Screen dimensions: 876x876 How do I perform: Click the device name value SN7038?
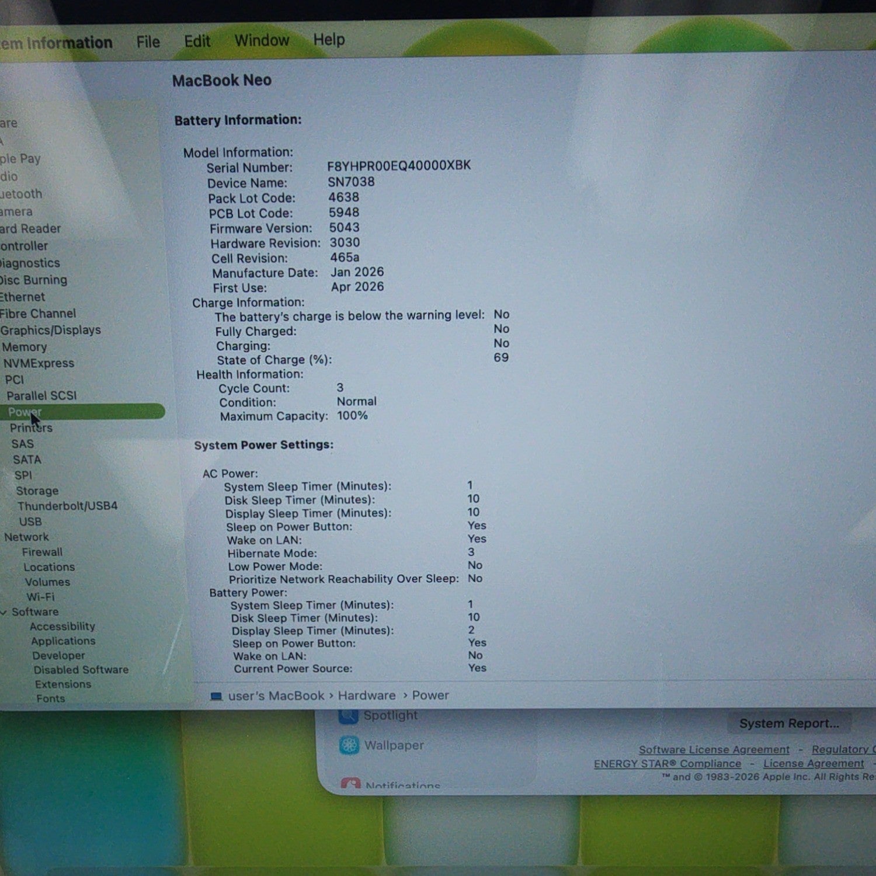351,182
